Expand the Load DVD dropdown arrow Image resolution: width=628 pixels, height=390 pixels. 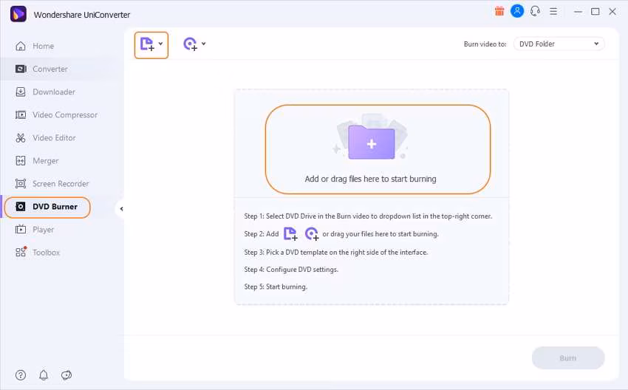coord(203,44)
